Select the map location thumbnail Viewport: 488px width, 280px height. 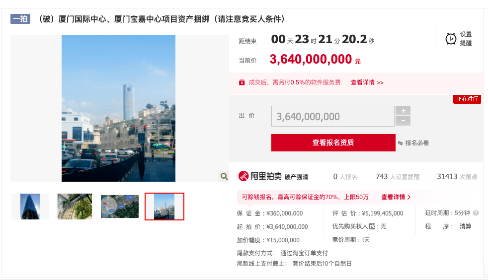tap(119, 207)
